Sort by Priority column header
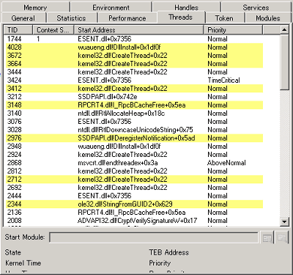Image resolution: width=293 pixels, height=275 pixels. (x=233, y=30)
